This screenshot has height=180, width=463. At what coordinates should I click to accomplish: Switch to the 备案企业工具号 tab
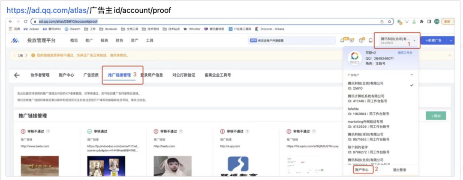[218, 75]
